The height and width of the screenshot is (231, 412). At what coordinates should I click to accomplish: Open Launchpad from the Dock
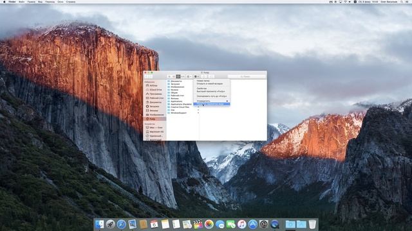click(110, 224)
